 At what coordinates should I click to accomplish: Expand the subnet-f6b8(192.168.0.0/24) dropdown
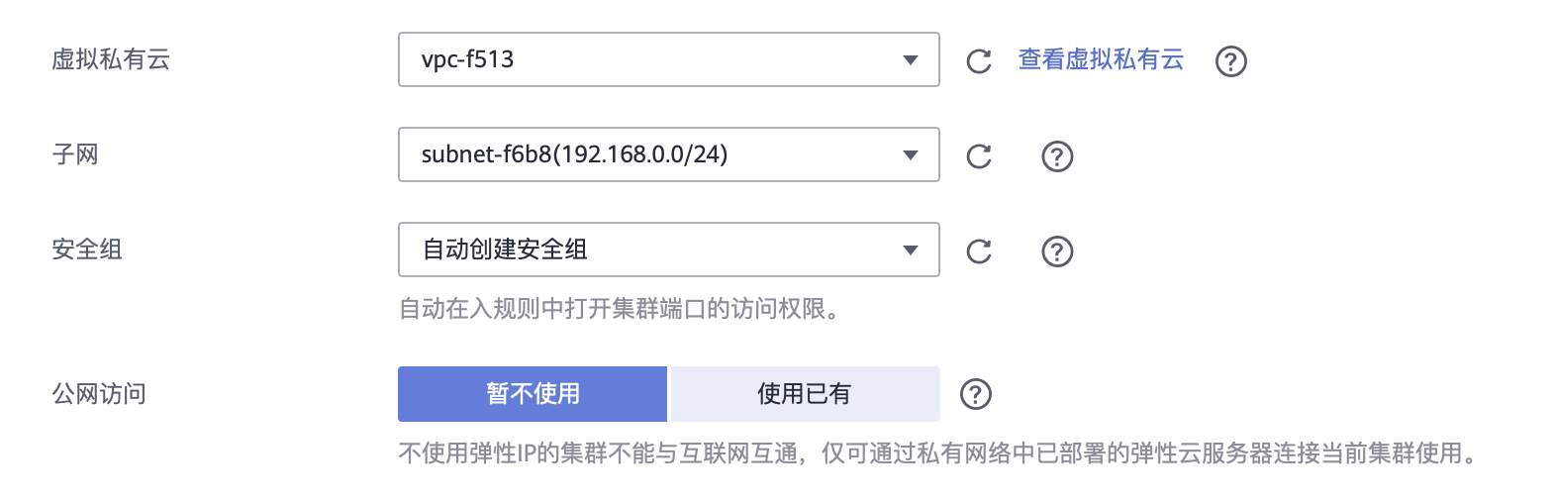[x=653, y=154]
